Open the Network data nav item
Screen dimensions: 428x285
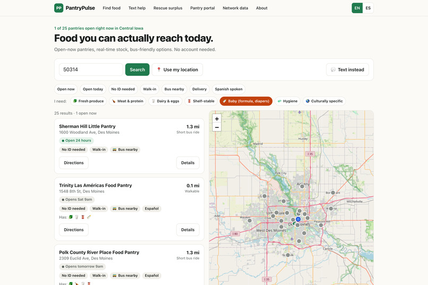point(235,8)
